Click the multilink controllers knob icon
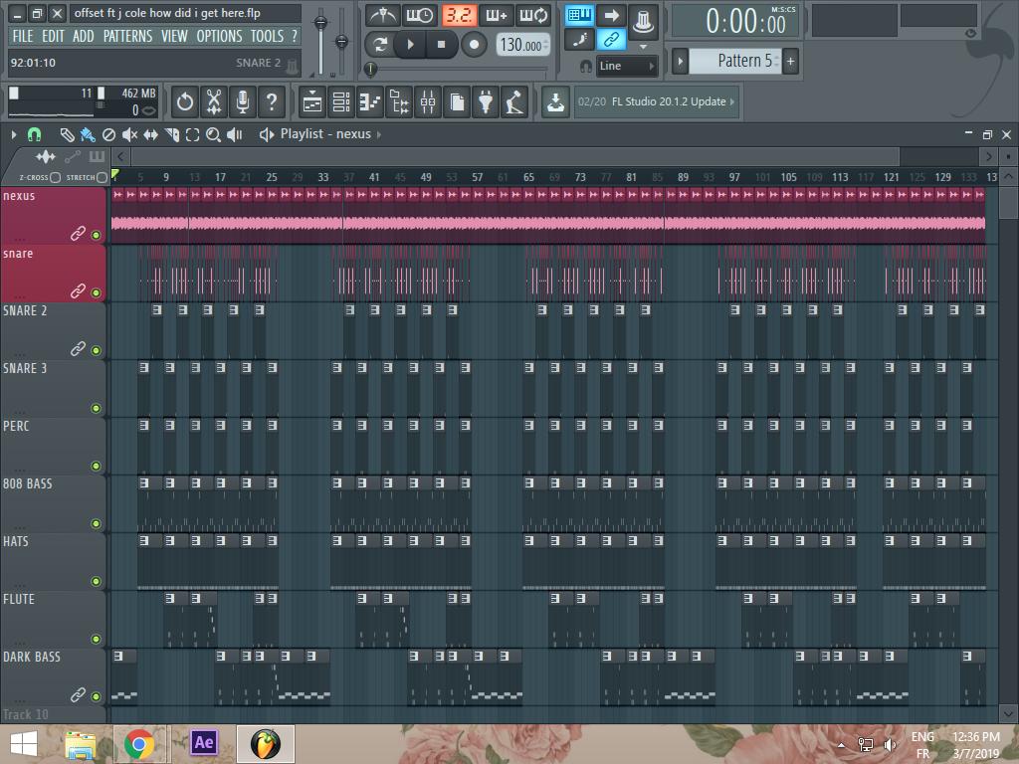Viewport: 1019px width, 764px height. point(643,20)
